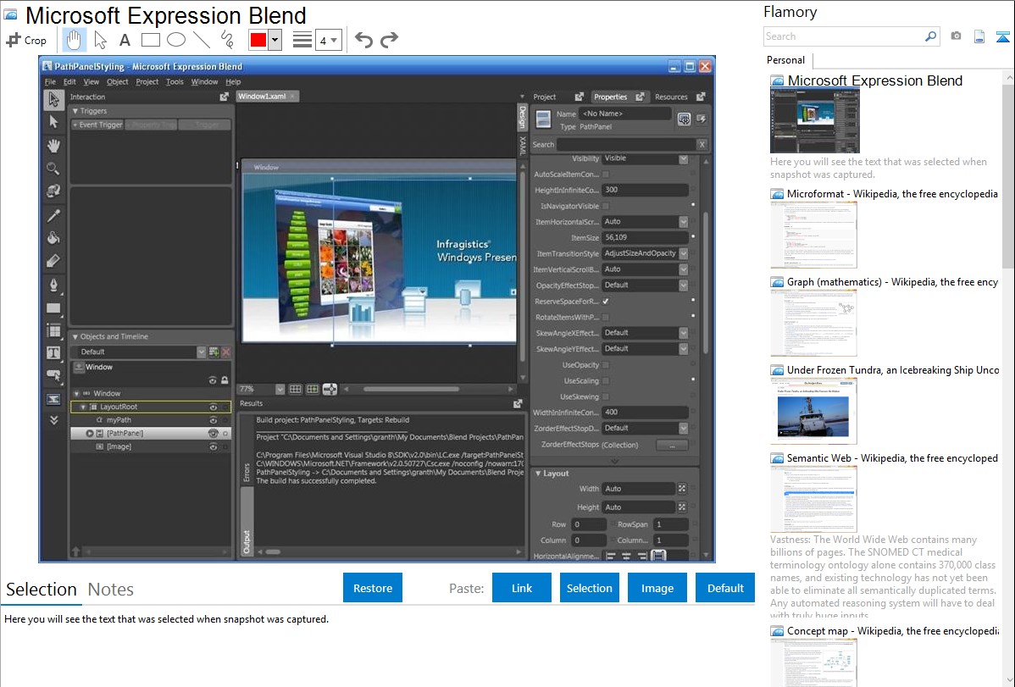Click the magnifier search icon
This screenshot has height=687, width=1015.
pyautogui.click(x=931, y=36)
